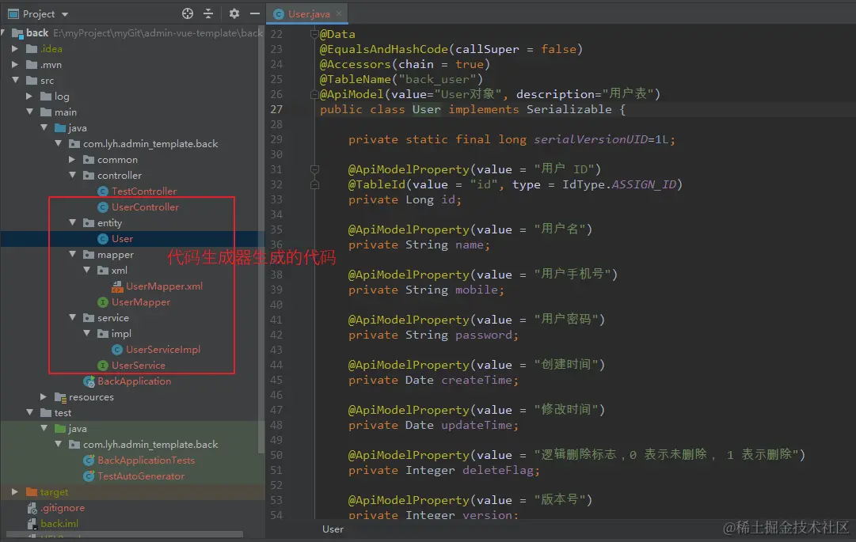Collapse the src folder
Image resolution: width=856 pixels, height=542 pixels.
[15, 80]
